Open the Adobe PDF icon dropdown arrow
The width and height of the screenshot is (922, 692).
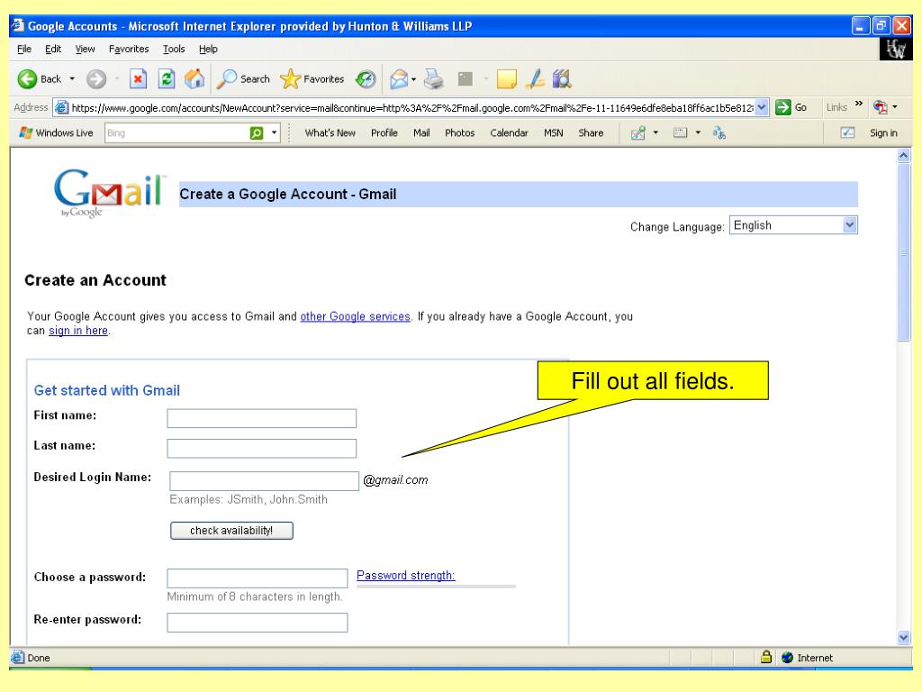895,107
